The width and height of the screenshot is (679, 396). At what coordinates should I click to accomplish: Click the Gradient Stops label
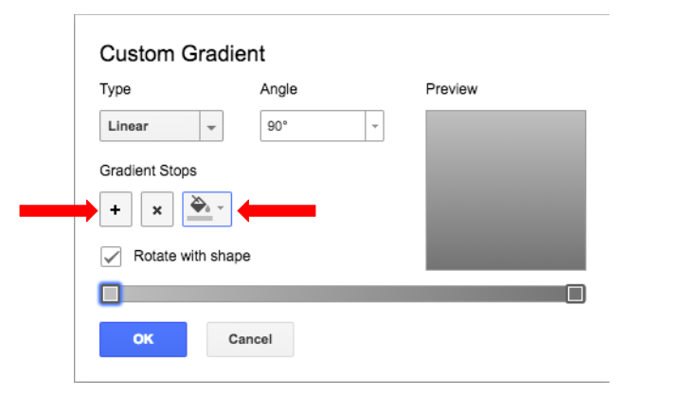point(148,171)
